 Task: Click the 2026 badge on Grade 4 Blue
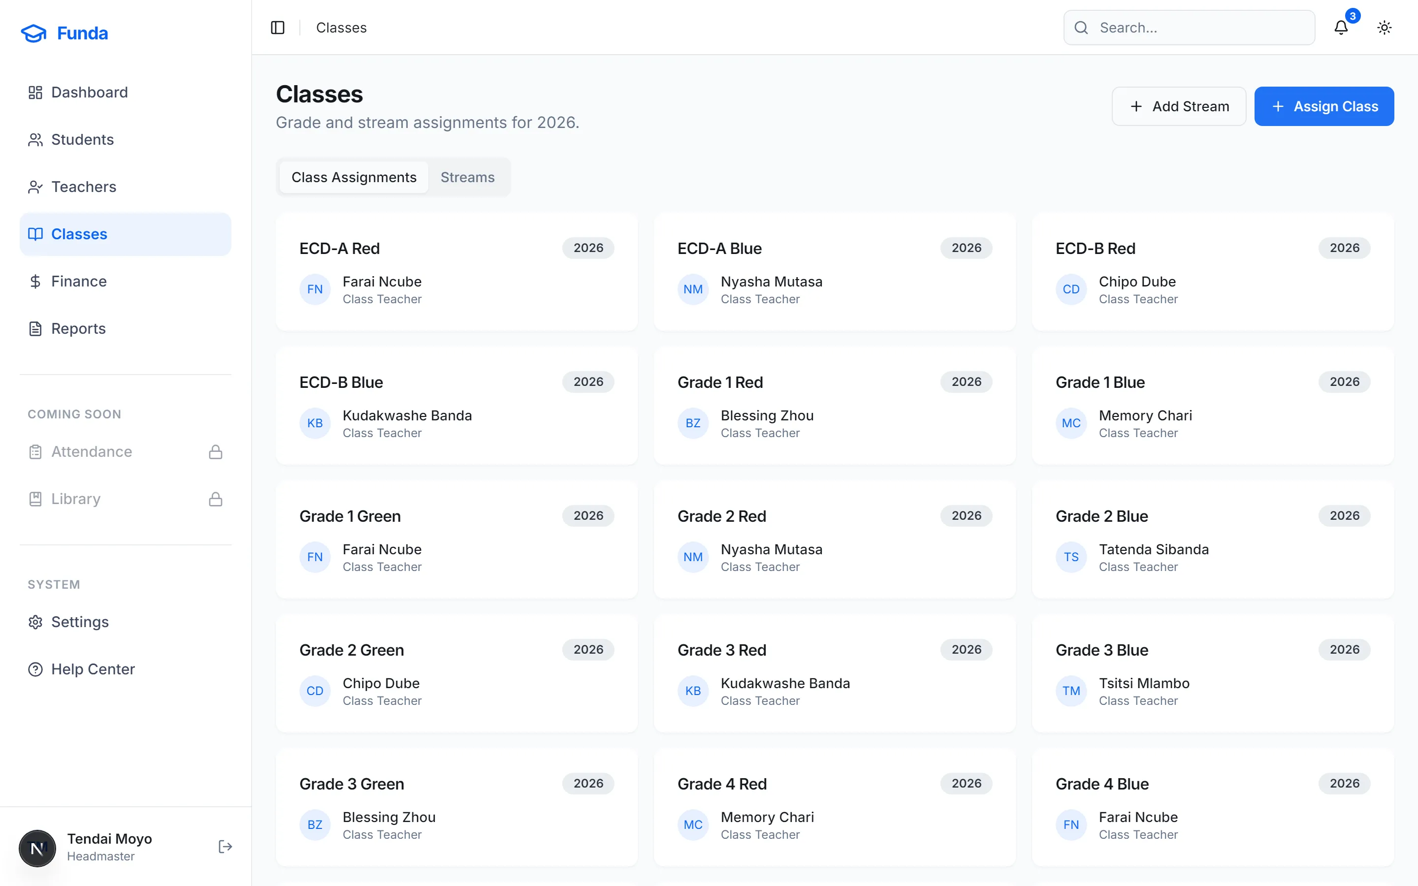1344,784
